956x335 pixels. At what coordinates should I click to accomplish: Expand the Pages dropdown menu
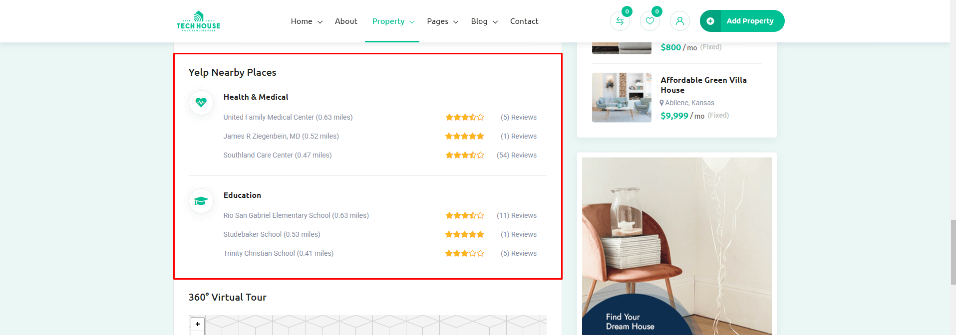tap(442, 21)
